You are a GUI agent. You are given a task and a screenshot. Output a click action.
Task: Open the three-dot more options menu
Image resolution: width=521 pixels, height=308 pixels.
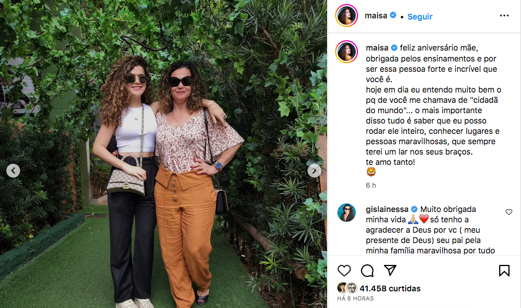(x=504, y=16)
